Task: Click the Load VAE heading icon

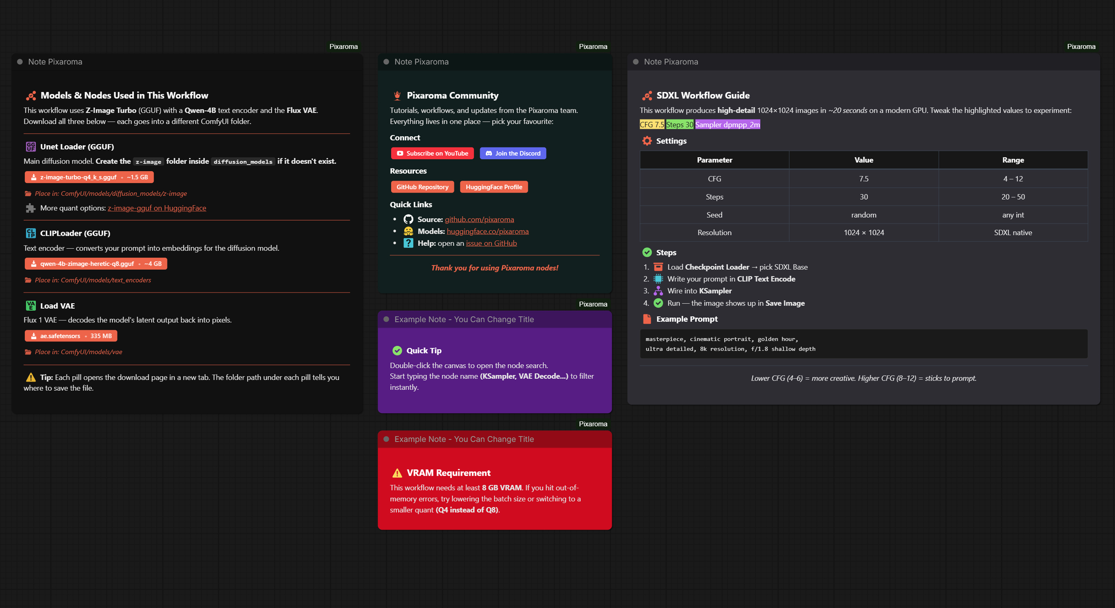Action: [x=30, y=306]
